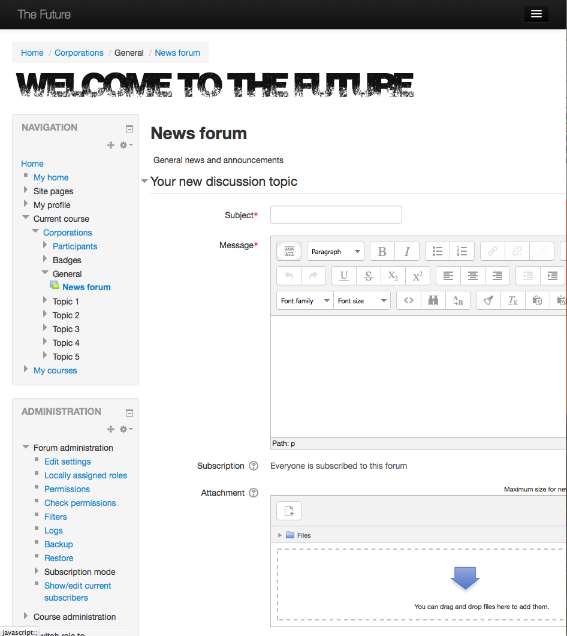
Task: Open the Paragraph format dropdown
Action: point(336,252)
